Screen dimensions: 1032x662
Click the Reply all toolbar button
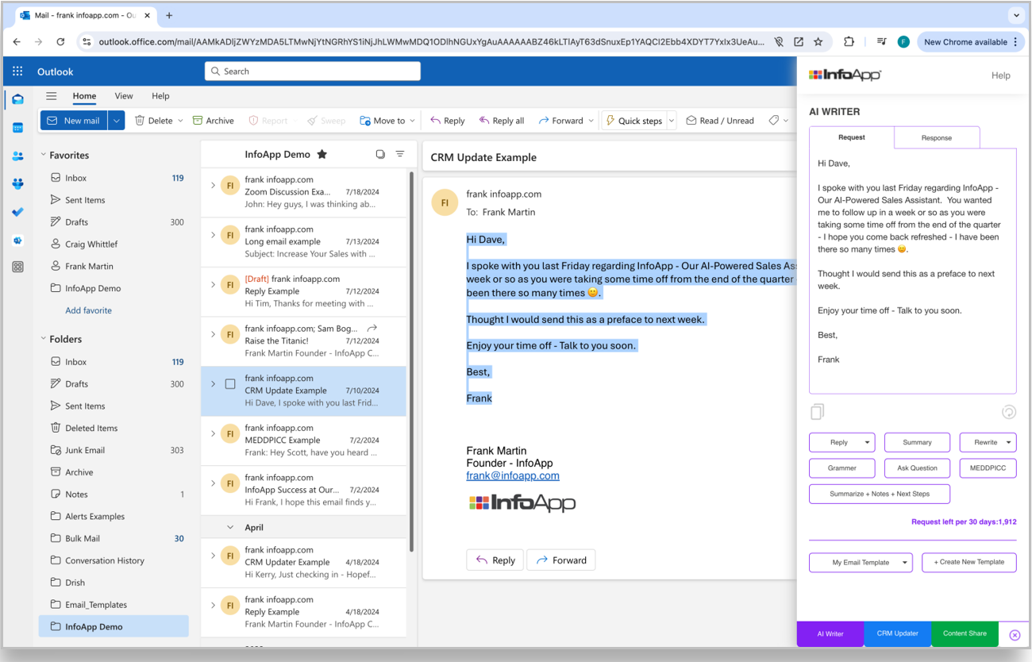tap(502, 121)
